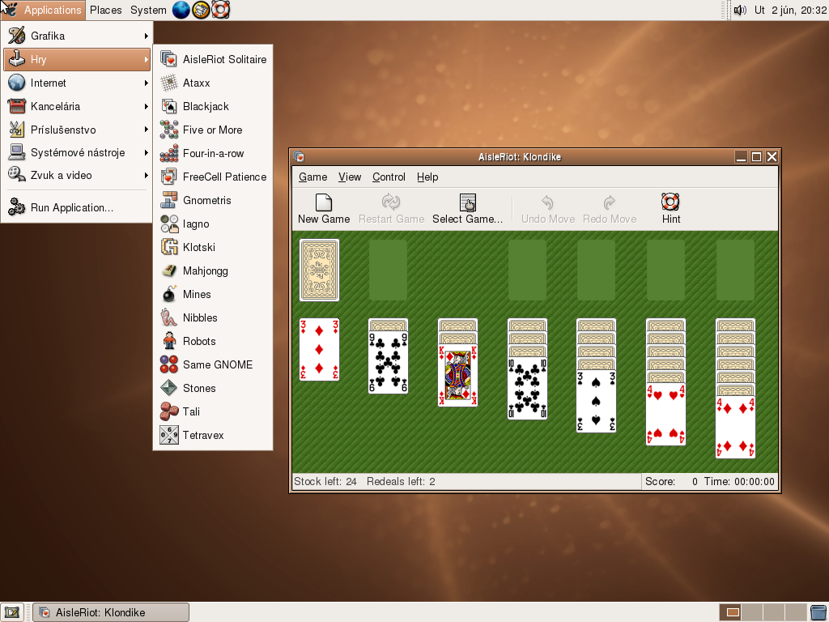Select the 4 of hearts card

pyautogui.click(x=665, y=415)
